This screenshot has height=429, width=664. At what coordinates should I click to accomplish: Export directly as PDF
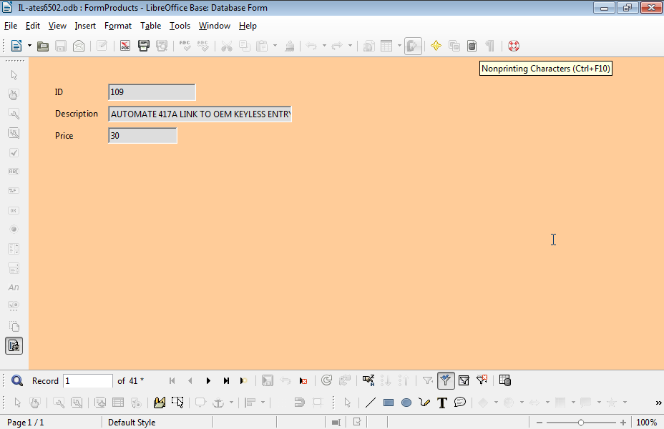pyautogui.click(x=125, y=46)
